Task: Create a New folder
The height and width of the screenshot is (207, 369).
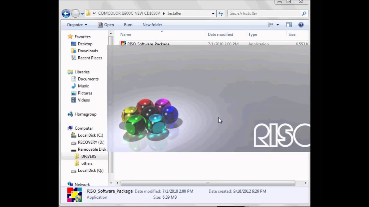Action: [x=152, y=25]
